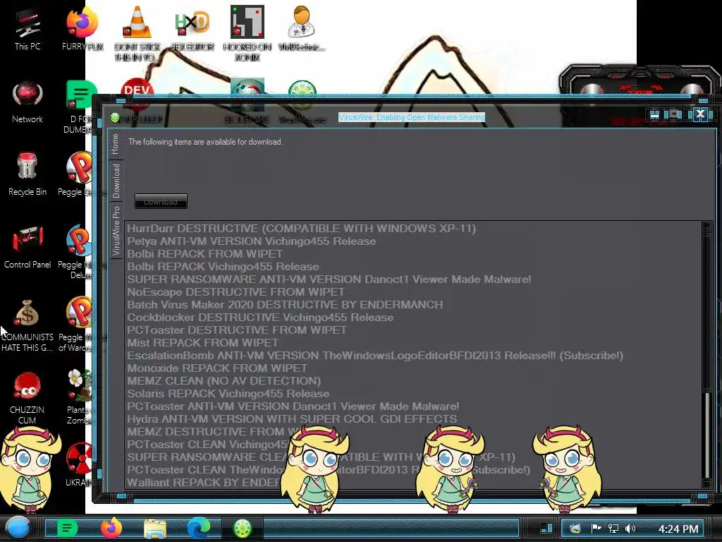The image size is (722, 542).
Task: Open the Action Center flag tray icon
Action: [596, 529]
